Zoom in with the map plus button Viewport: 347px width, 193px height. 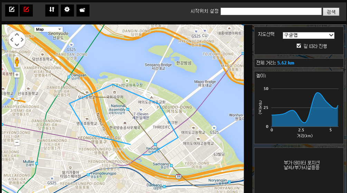(x=17, y=75)
